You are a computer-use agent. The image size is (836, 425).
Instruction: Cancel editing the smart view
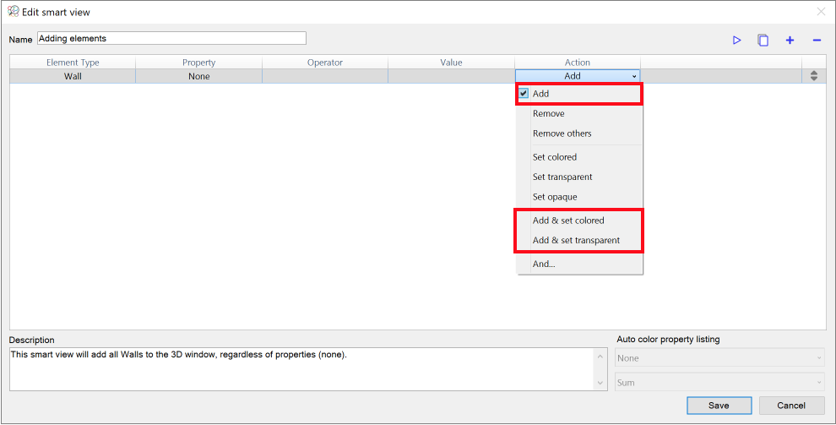pyautogui.click(x=791, y=406)
